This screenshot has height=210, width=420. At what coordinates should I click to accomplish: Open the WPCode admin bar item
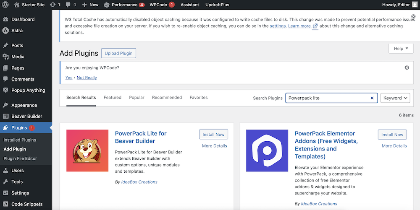[162, 5]
